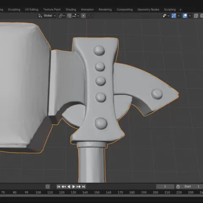The height and width of the screenshot is (203, 203).
Task: Toggle proportional editing button
Action: 83,16
